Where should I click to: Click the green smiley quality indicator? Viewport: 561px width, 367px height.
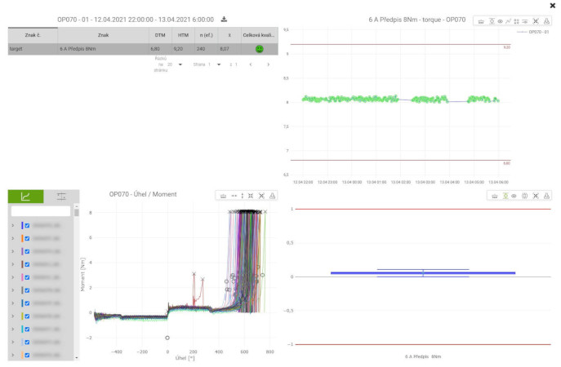259,49
